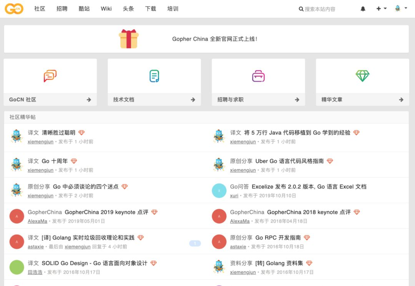Open the post Go 十周年
The image size is (415, 286).
coord(55,161)
